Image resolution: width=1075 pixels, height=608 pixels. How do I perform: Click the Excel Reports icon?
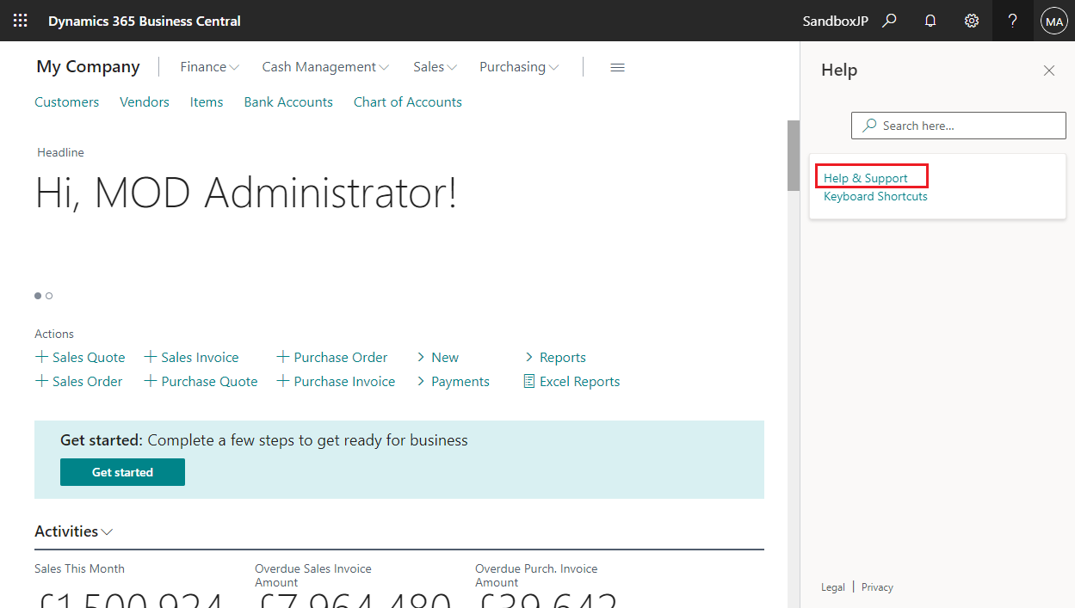528,381
